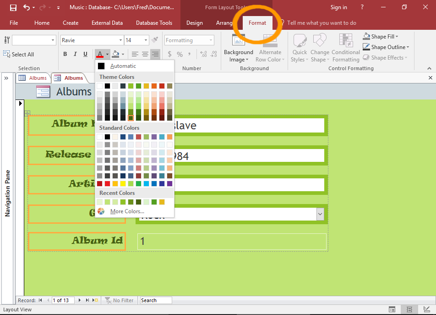The height and width of the screenshot is (315, 436).
Task: Go to first record navigation icon
Action: pos(40,300)
